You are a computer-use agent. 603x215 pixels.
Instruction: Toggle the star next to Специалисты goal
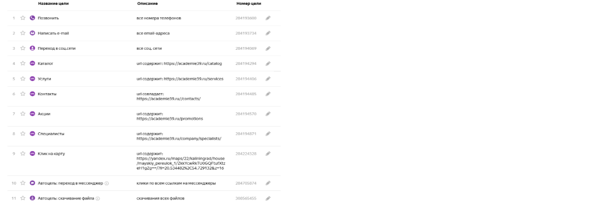(x=23, y=134)
